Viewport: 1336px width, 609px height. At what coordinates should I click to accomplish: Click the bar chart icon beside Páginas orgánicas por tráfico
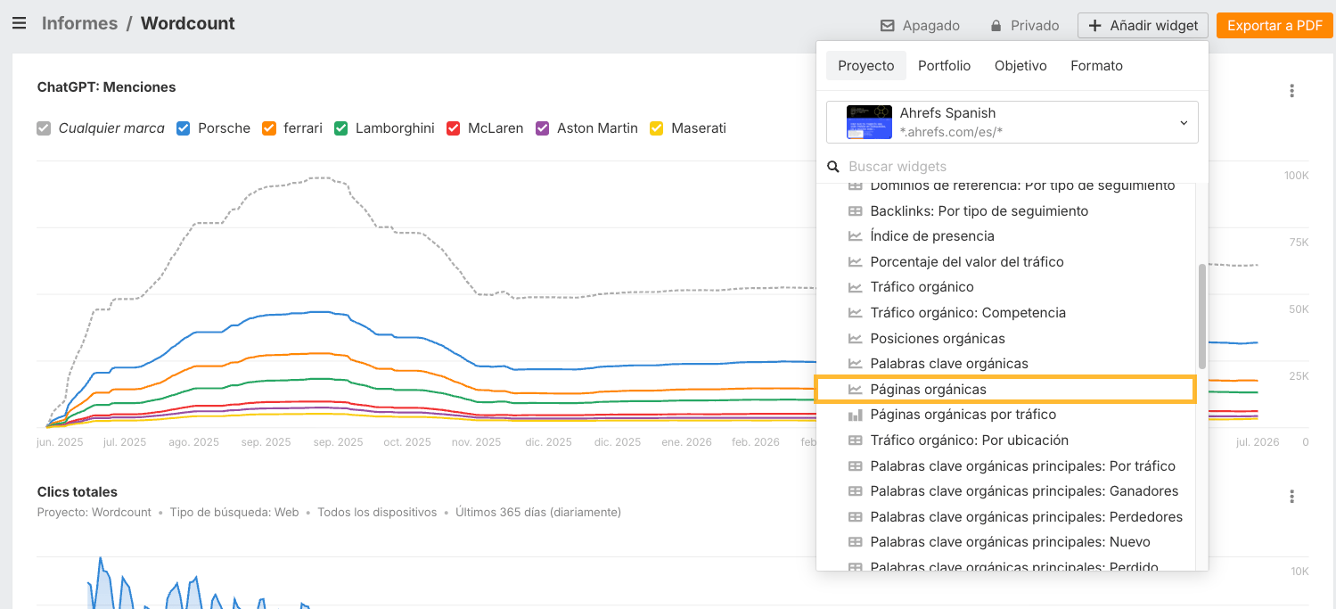(x=855, y=415)
